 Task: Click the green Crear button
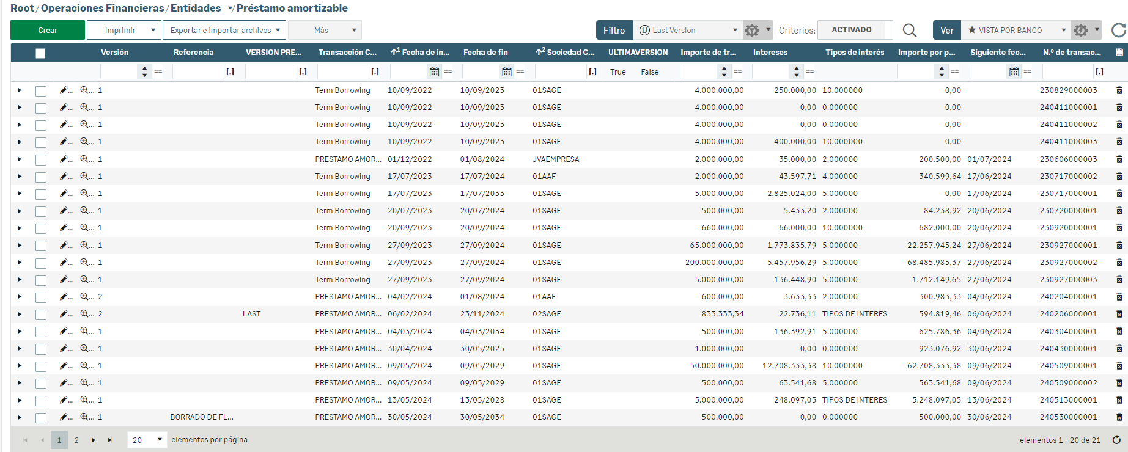point(48,31)
